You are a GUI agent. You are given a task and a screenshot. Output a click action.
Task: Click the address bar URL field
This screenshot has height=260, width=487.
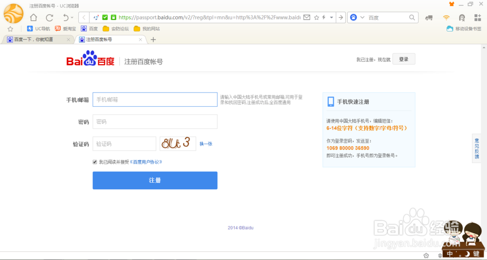click(x=209, y=18)
